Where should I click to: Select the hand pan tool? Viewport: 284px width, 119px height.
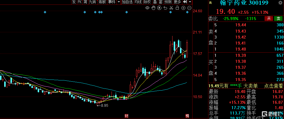(153, 8)
